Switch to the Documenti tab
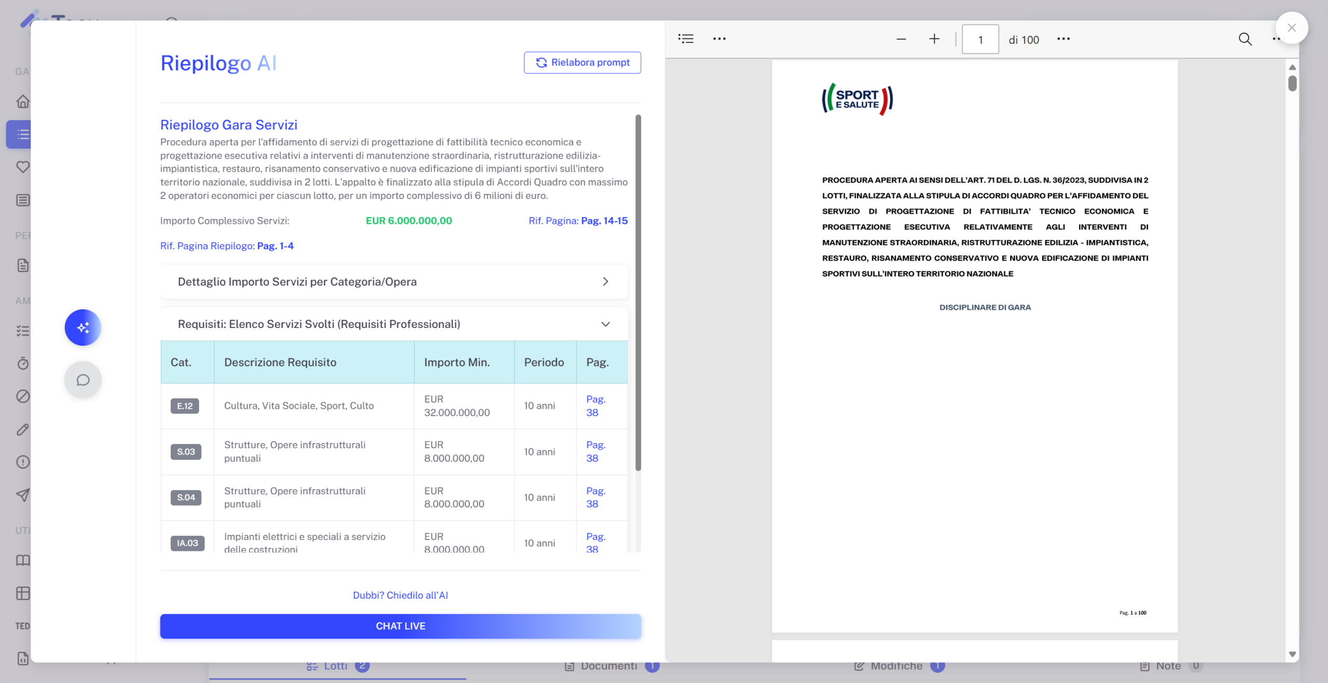 [x=608, y=666]
